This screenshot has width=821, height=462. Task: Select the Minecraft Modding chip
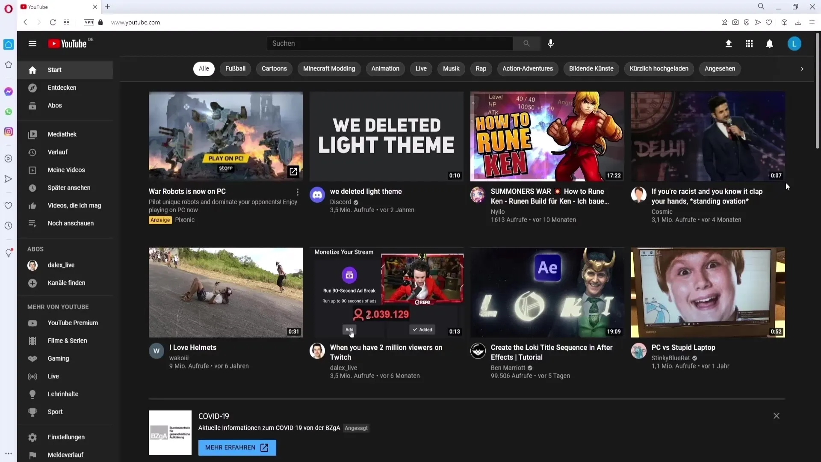tap(329, 68)
